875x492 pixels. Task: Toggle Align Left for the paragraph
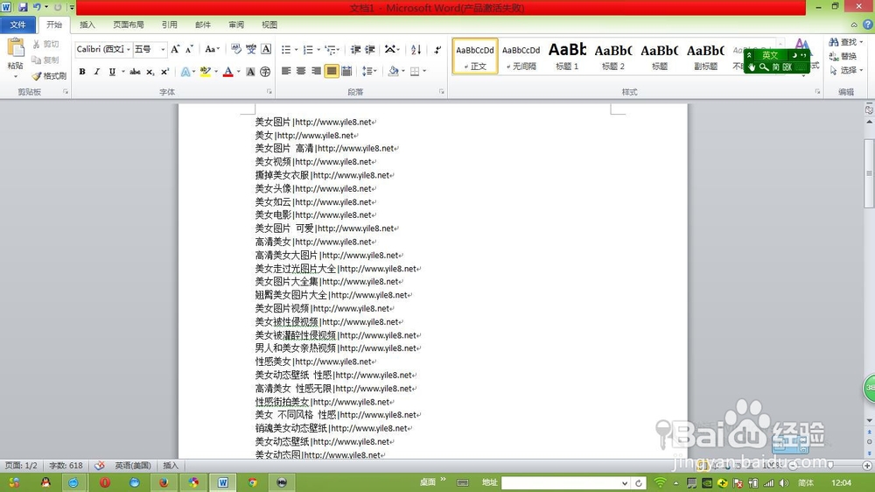pyautogui.click(x=286, y=71)
